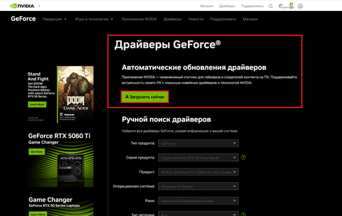
Task: Open Драйверы in GeForce nav bar
Action: pyautogui.click(x=172, y=19)
